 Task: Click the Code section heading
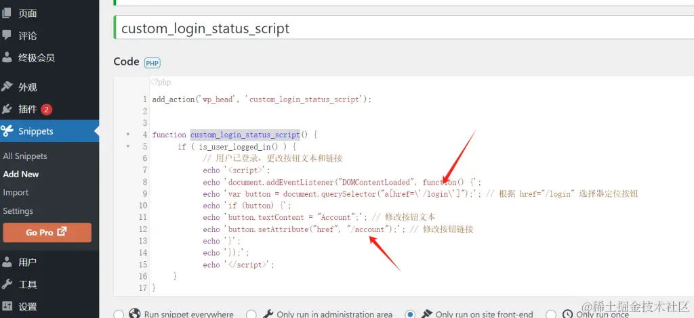127,62
